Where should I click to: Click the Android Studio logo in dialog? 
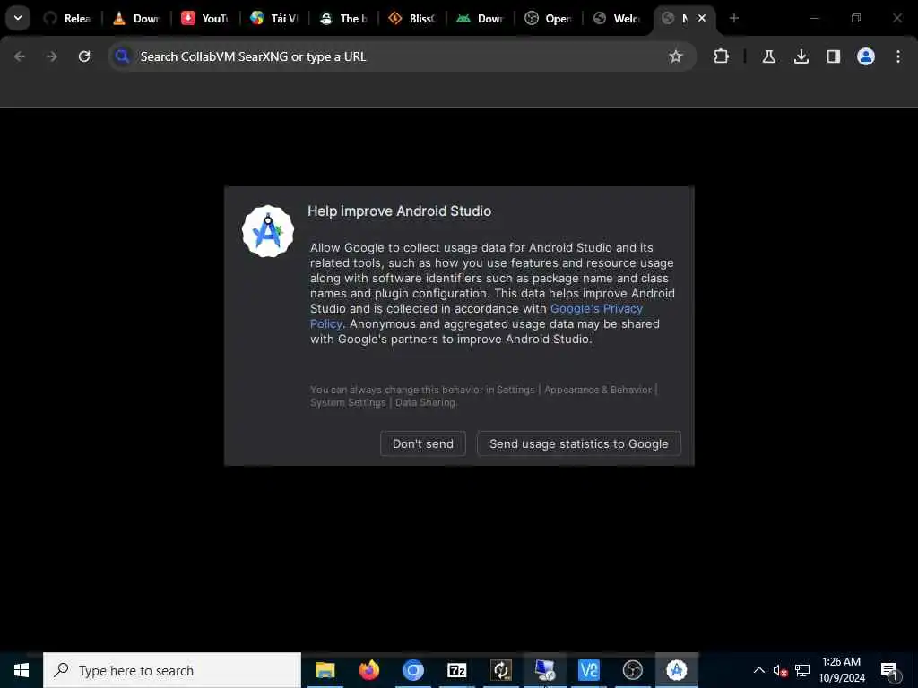coord(268,231)
